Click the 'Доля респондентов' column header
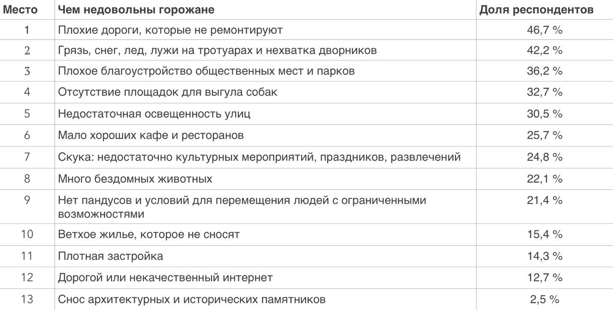The image size is (613, 310). point(536,10)
